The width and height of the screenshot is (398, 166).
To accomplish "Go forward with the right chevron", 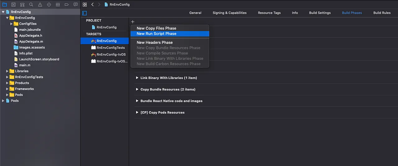I will pos(99,5).
